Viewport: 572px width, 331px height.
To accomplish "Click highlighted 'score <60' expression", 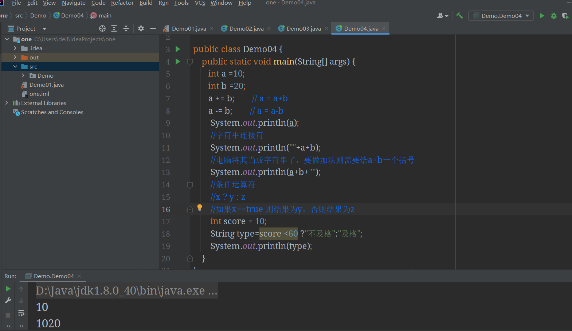I will [x=279, y=234].
